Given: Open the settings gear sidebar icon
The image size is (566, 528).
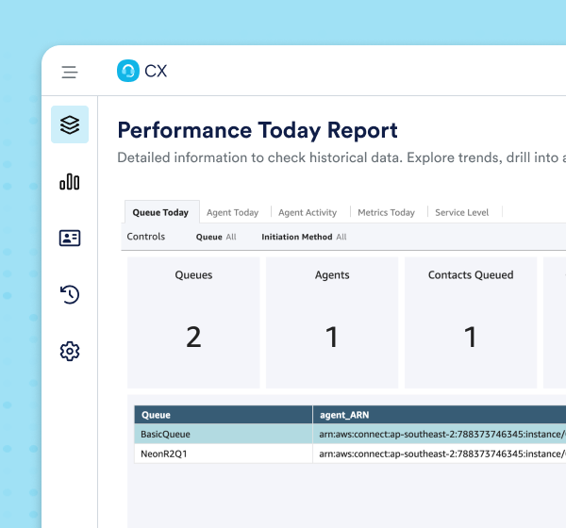Looking at the screenshot, I should (x=70, y=351).
